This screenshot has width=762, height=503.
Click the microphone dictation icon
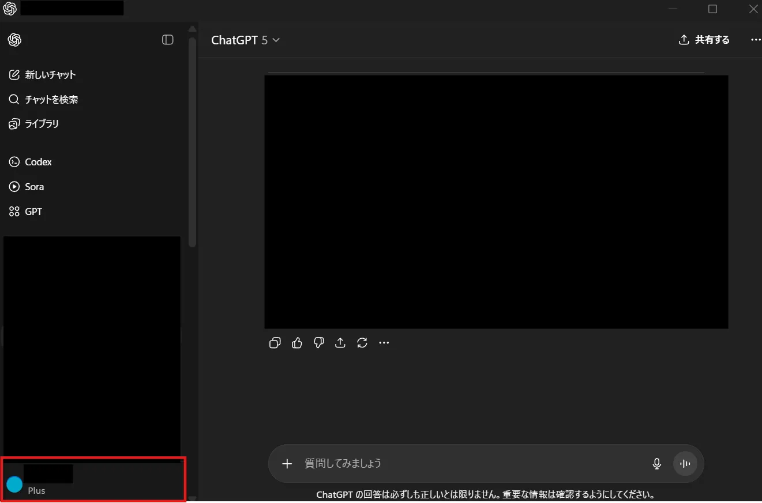click(656, 463)
